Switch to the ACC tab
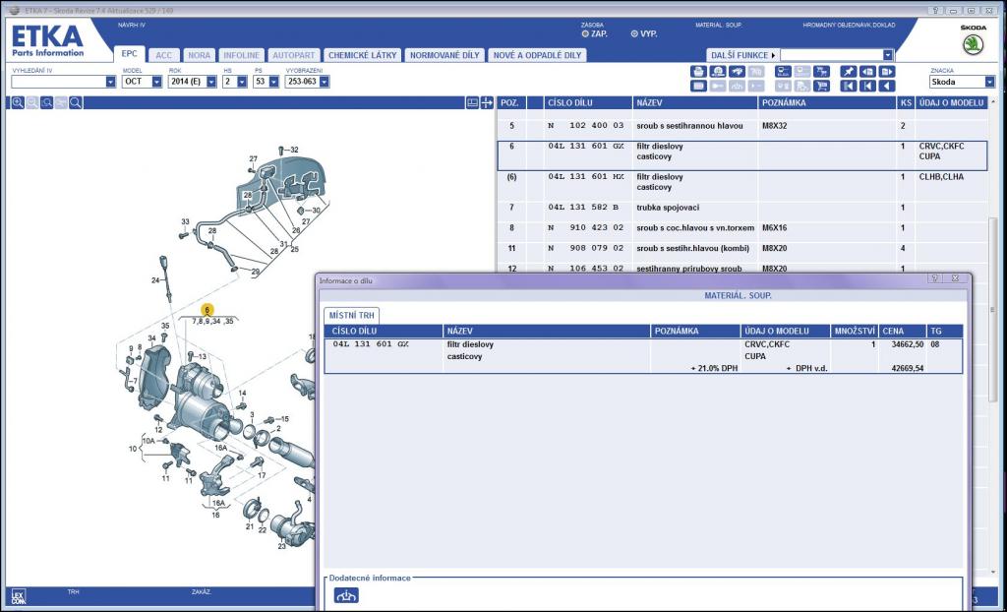 [164, 55]
